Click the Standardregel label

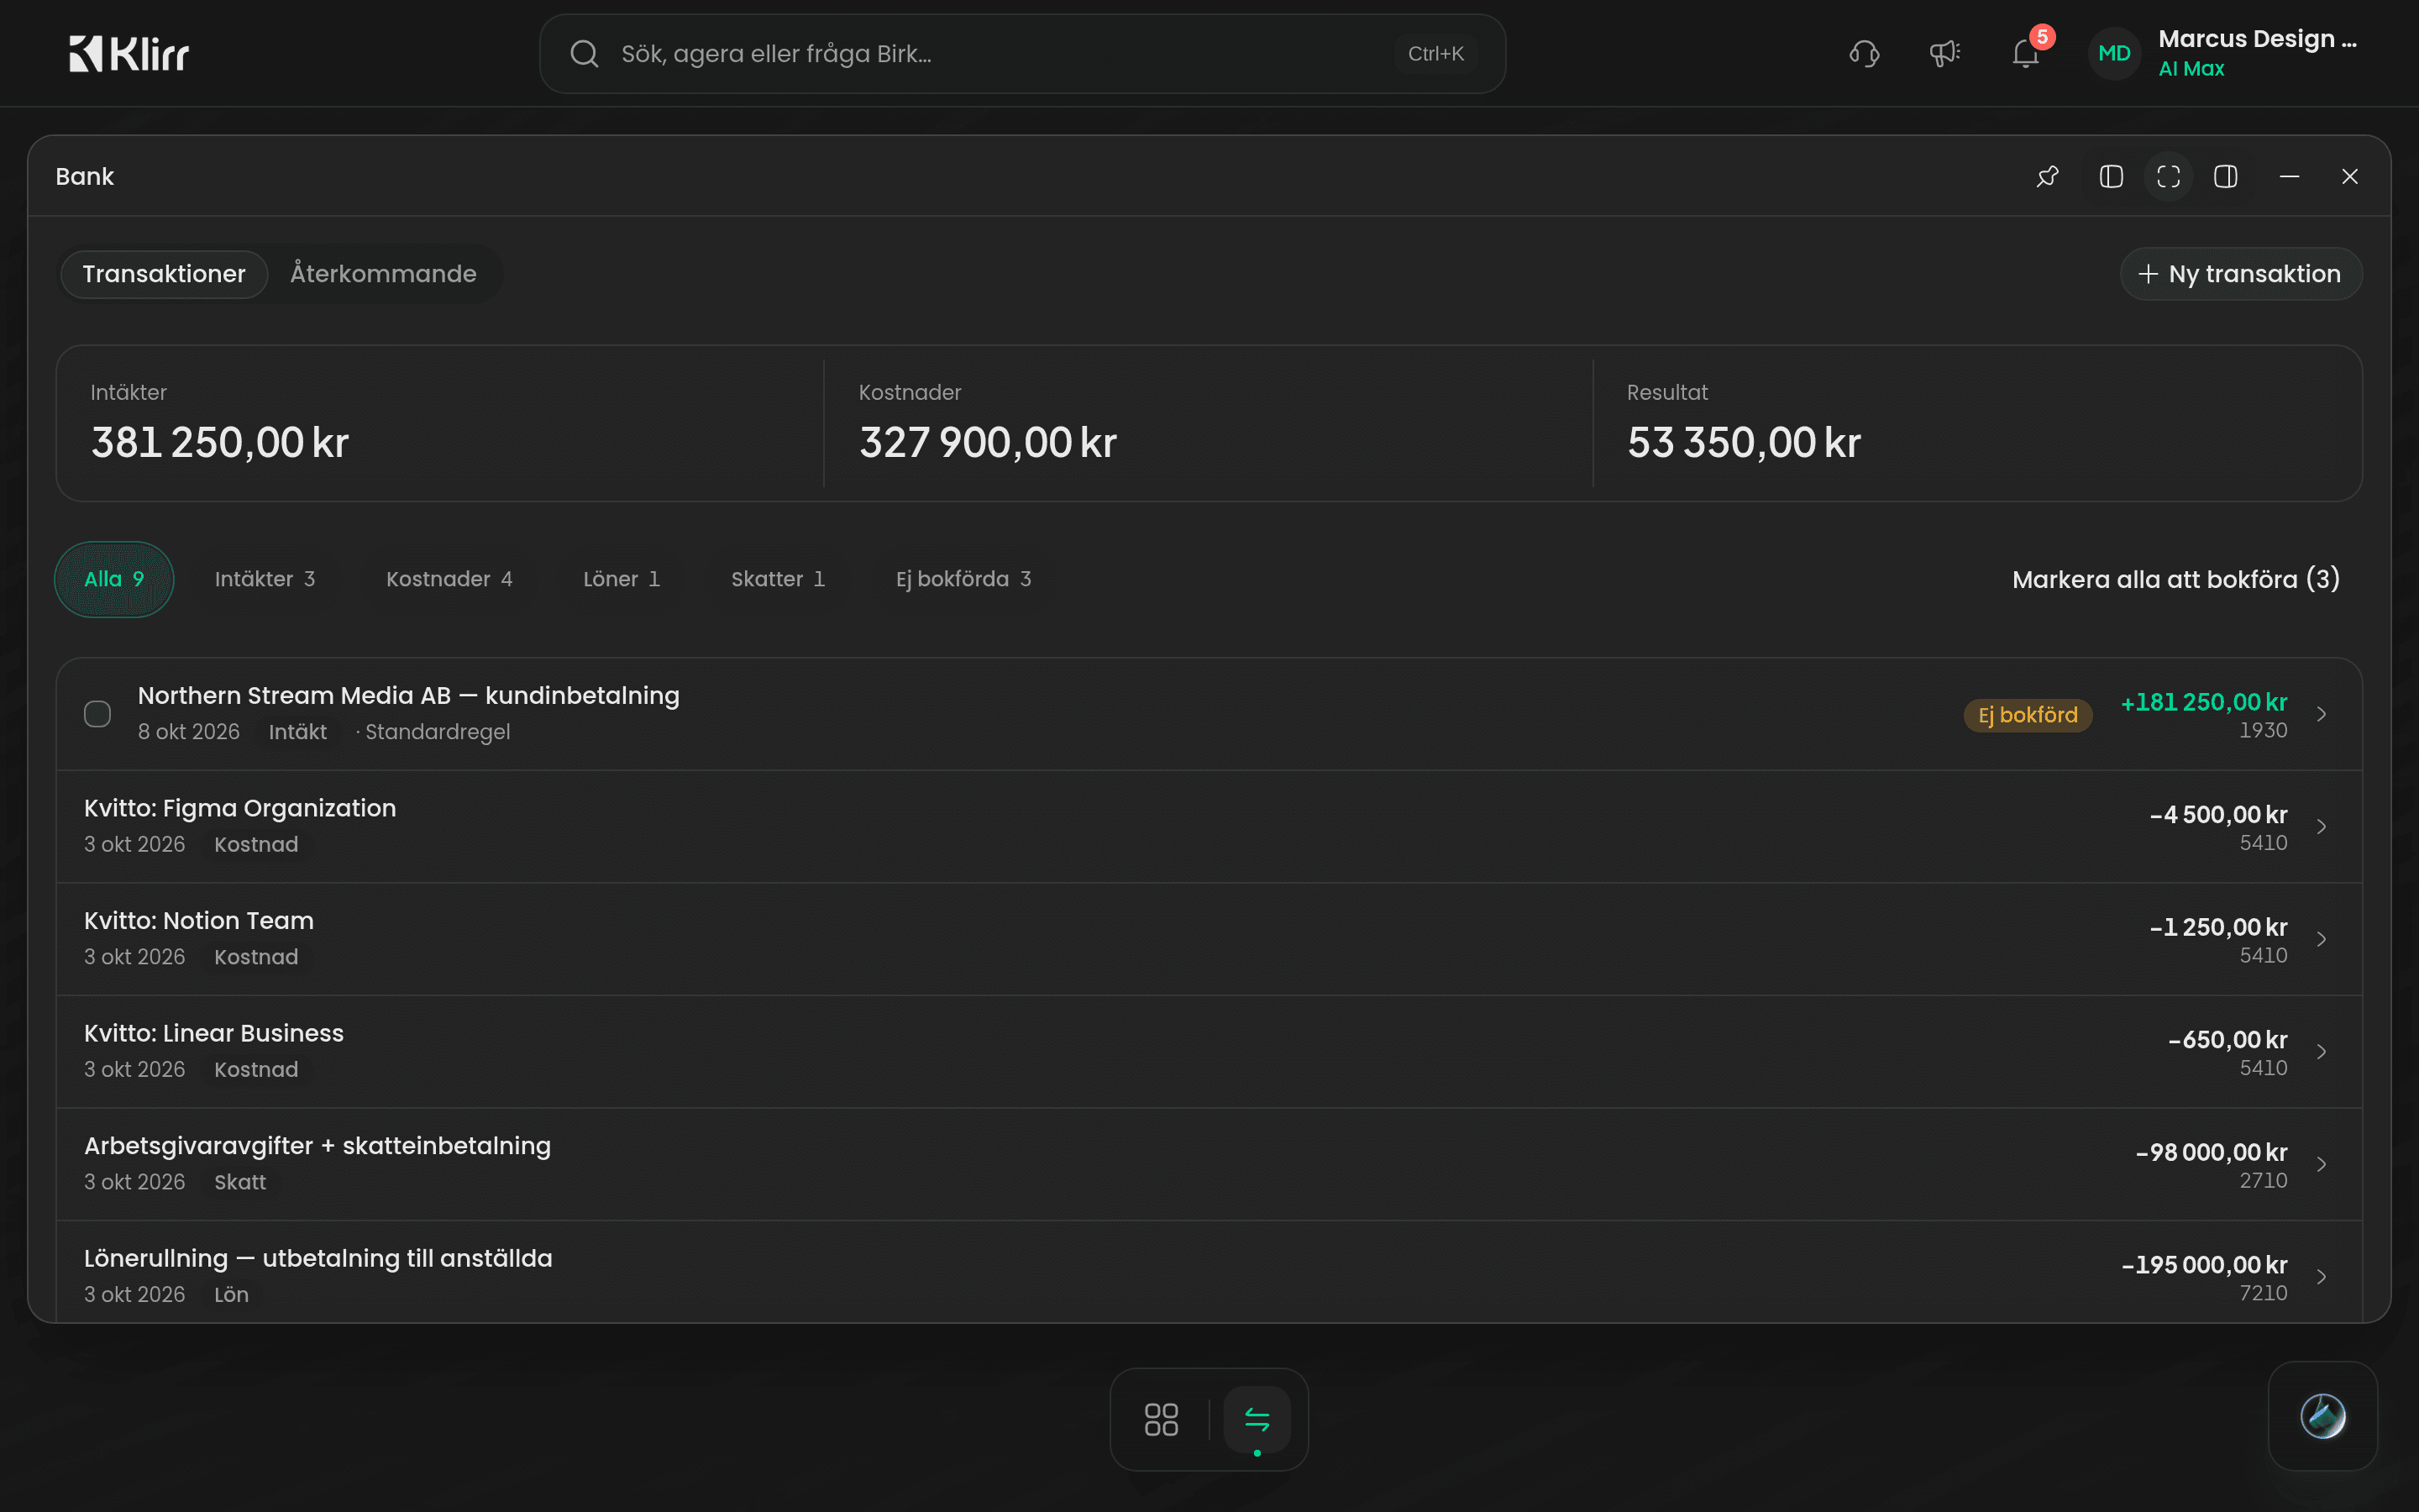pyautogui.click(x=438, y=732)
